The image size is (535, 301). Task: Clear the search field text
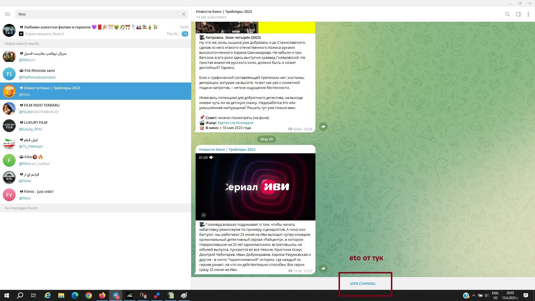pos(184,14)
